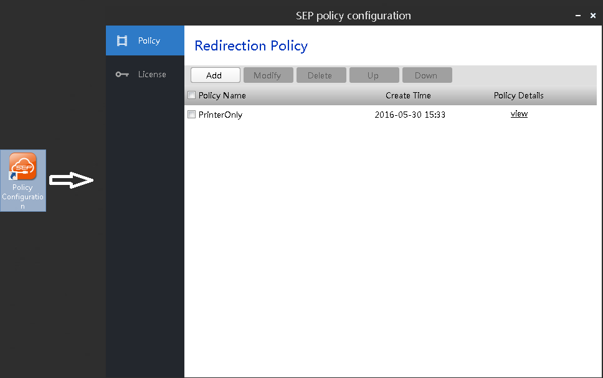Toggle the select-all checkbox by Policy Name
603x378 pixels.
click(191, 95)
